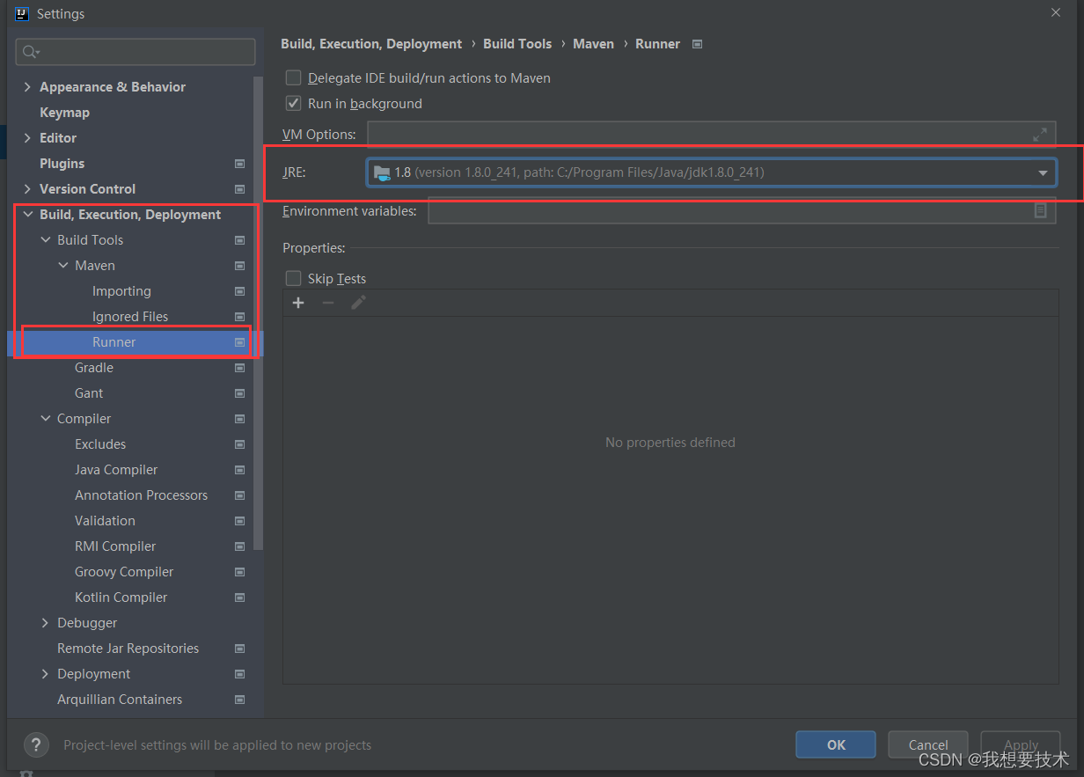Click the project-level icon beside Deployment

coord(239,674)
